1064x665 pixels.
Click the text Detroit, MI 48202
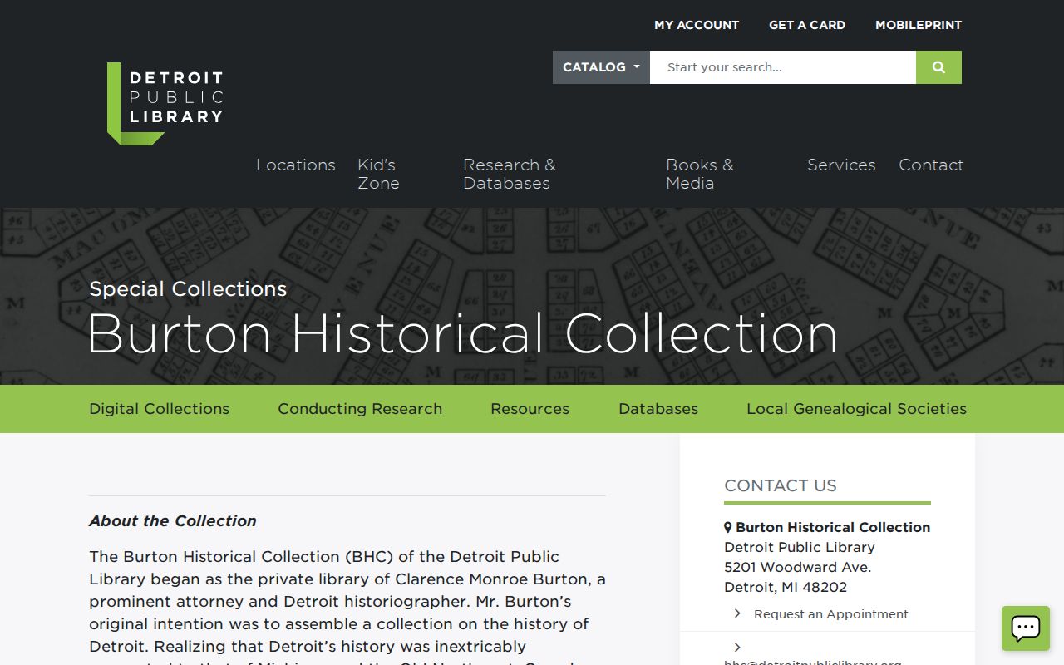(x=786, y=587)
